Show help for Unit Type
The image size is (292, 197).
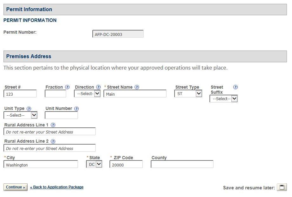29,109
